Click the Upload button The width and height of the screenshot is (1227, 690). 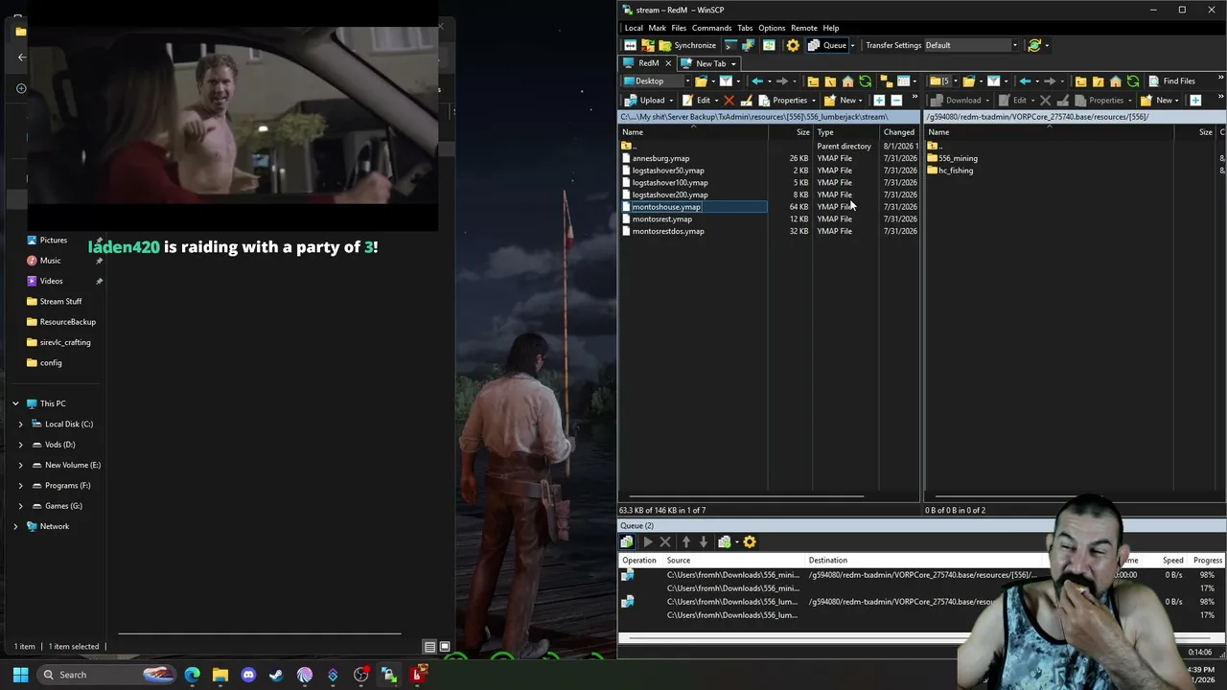point(645,100)
